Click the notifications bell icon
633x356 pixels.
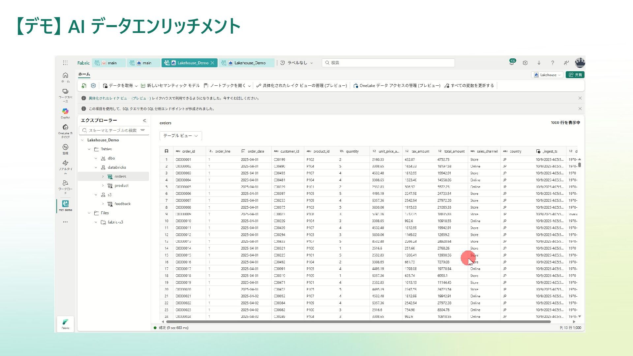(x=512, y=63)
